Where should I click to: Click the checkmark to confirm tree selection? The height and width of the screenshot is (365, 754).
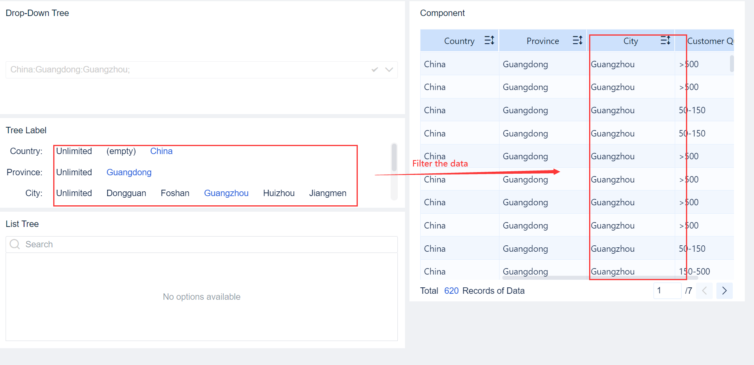pos(375,69)
